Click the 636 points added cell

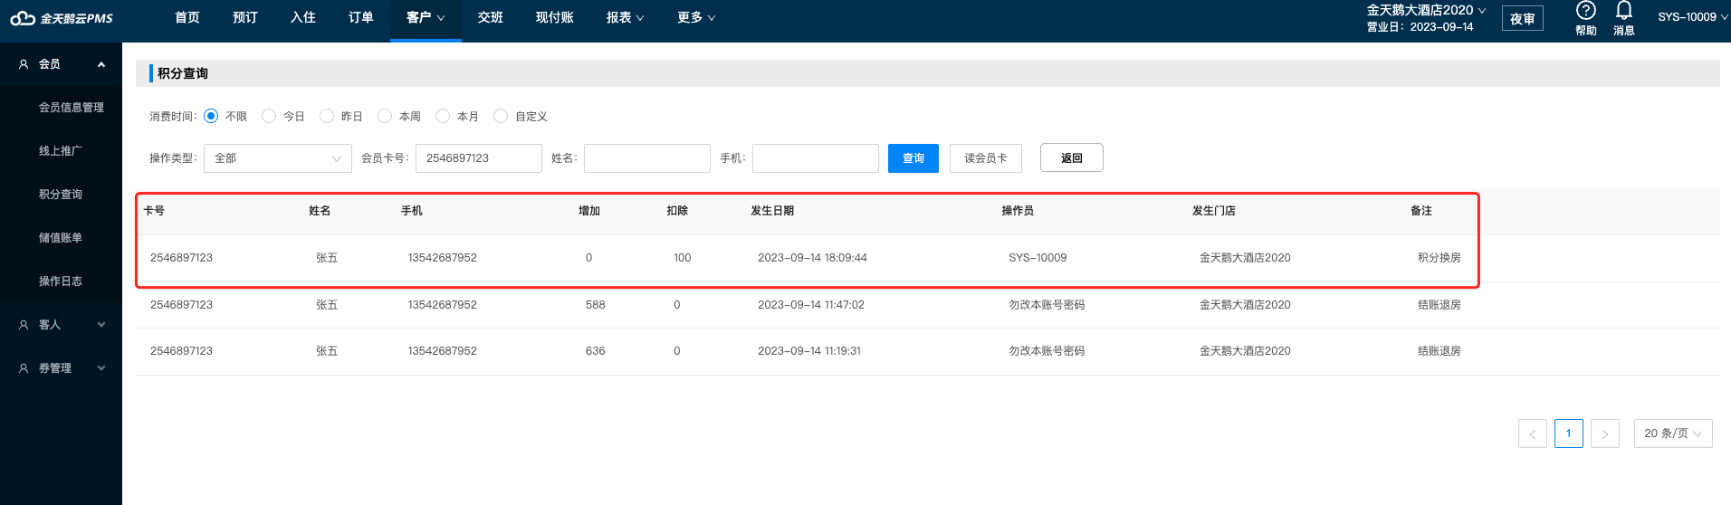(x=596, y=351)
